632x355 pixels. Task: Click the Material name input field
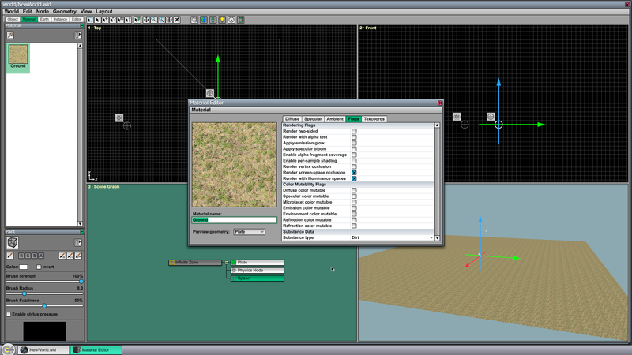coord(234,220)
